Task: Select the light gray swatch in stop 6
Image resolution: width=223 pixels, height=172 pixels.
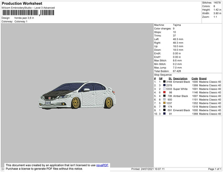Action: (x=164, y=100)
